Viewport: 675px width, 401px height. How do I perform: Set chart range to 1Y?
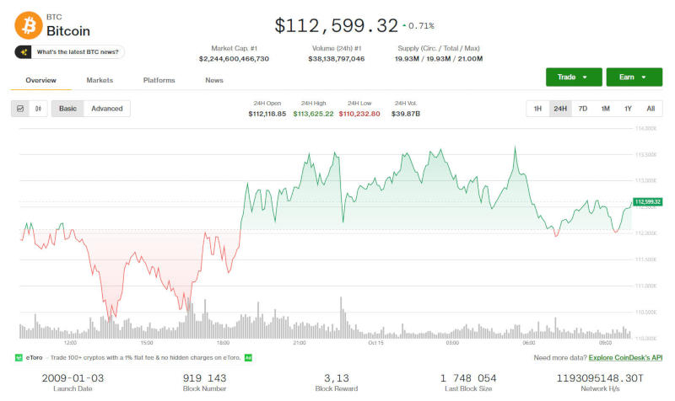(x=628, y=109)
